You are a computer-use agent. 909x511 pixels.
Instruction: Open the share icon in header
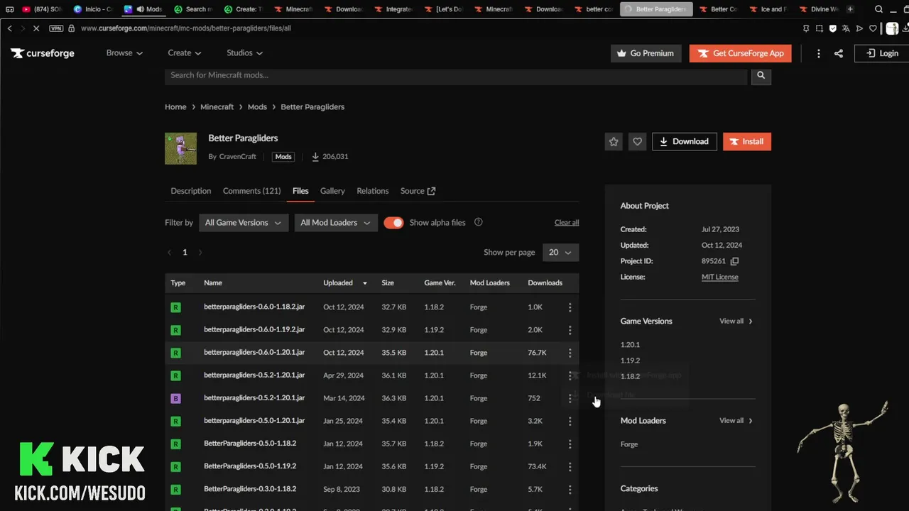(x=839, y=53)
